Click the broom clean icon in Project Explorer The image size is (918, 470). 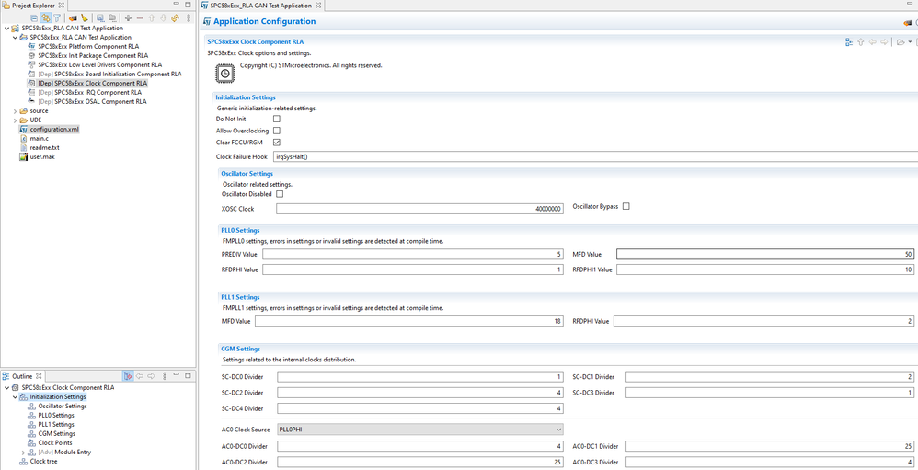pos(85,18)
